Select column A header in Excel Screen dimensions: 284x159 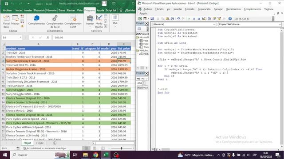point(38,44)
